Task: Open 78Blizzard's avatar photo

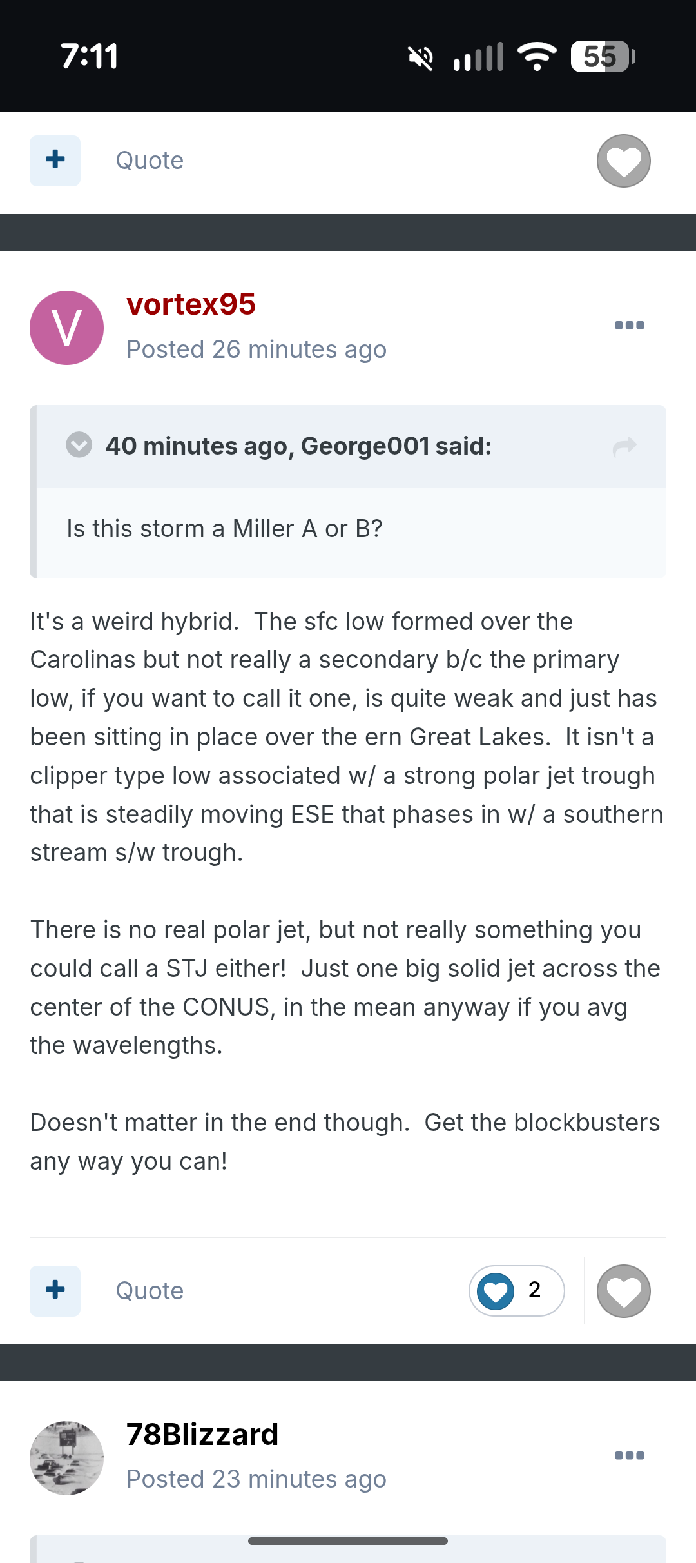Action: (x=67, y=1458)
